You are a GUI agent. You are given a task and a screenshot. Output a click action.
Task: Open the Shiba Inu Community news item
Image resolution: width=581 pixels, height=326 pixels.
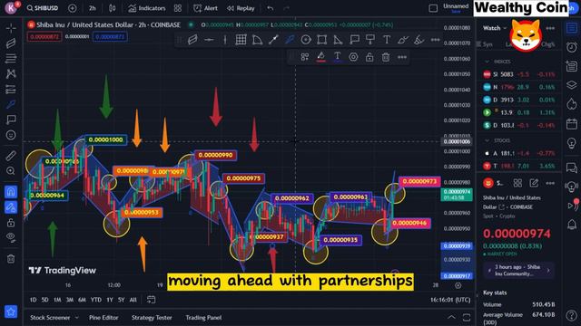click(x=518, y=270)
